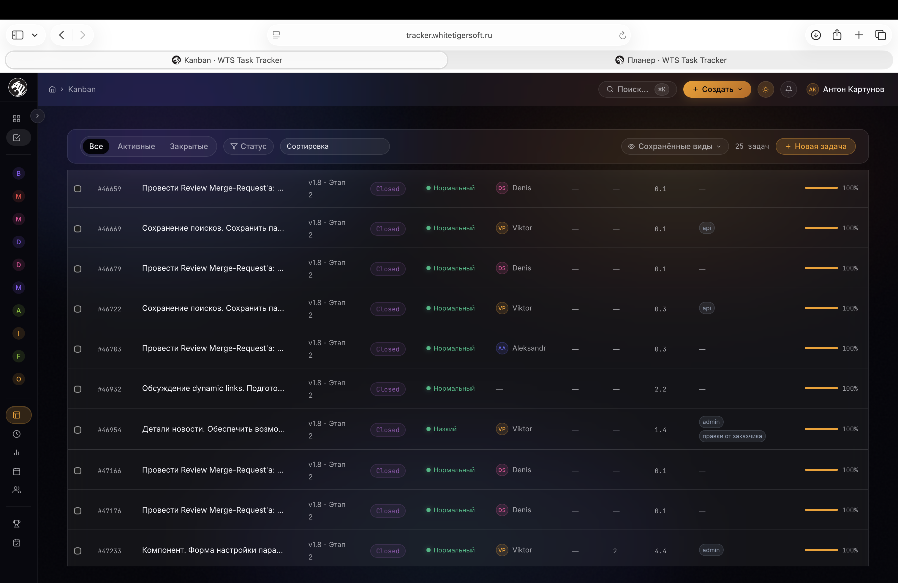The width and height of the screenshot is (898, 583).
Task: Check the checkbox for task #46659
Action: [x=78, y=188]
